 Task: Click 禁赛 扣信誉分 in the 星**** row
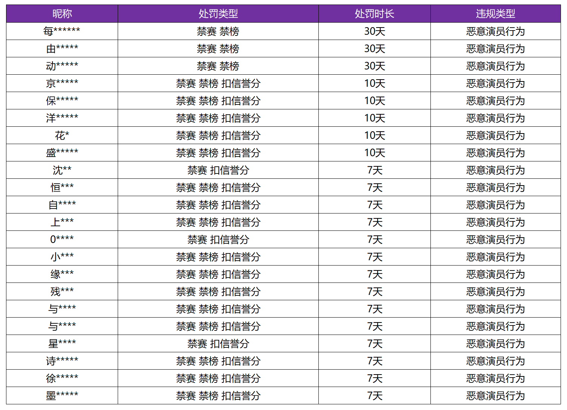point(218,344)
